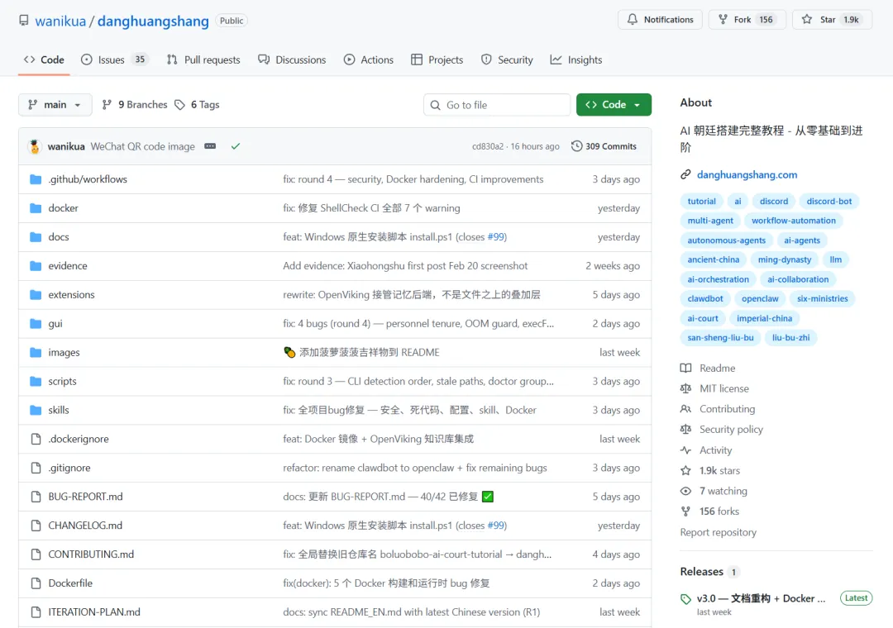Click the evidence folder icon

(x=36, y=266)
